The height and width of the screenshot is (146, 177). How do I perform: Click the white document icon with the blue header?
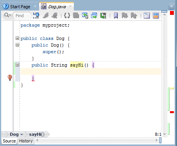click(x=147, y=16)
